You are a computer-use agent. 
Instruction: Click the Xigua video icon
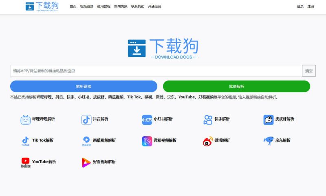coord(86,141)
